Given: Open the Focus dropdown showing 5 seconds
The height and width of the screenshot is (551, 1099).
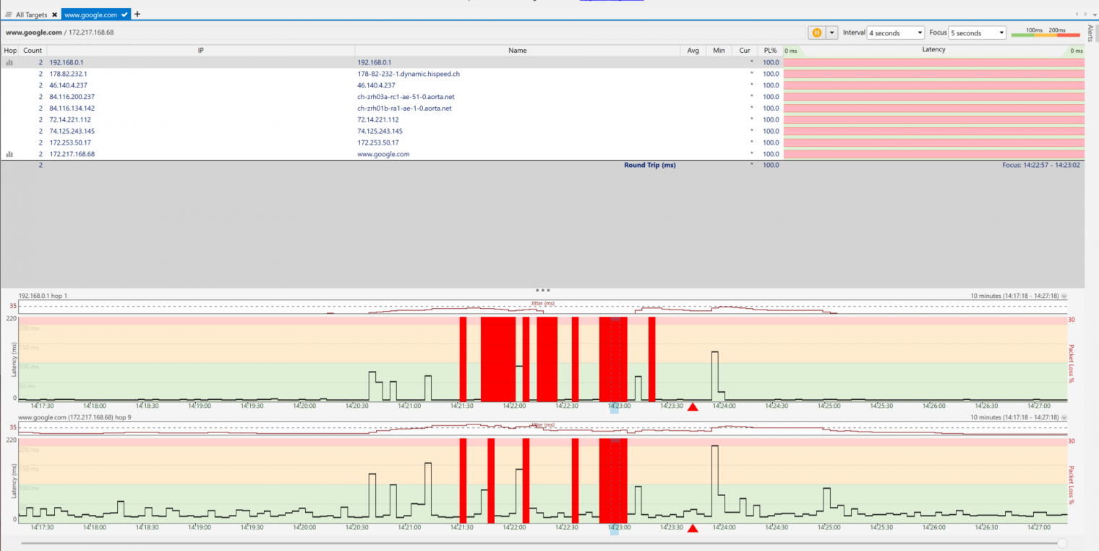Looking at the screenshot, I should (x=977, y=33).
